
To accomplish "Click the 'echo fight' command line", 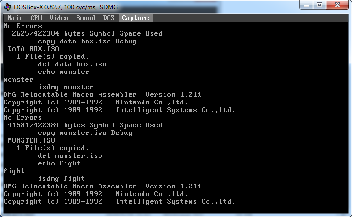I will coord(59,164).
